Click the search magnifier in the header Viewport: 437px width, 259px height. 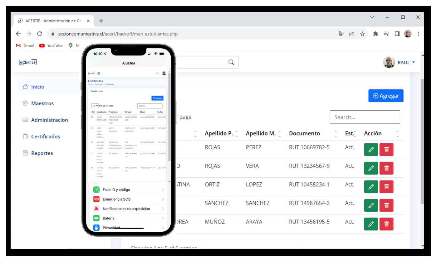click(x=231, y=62)
